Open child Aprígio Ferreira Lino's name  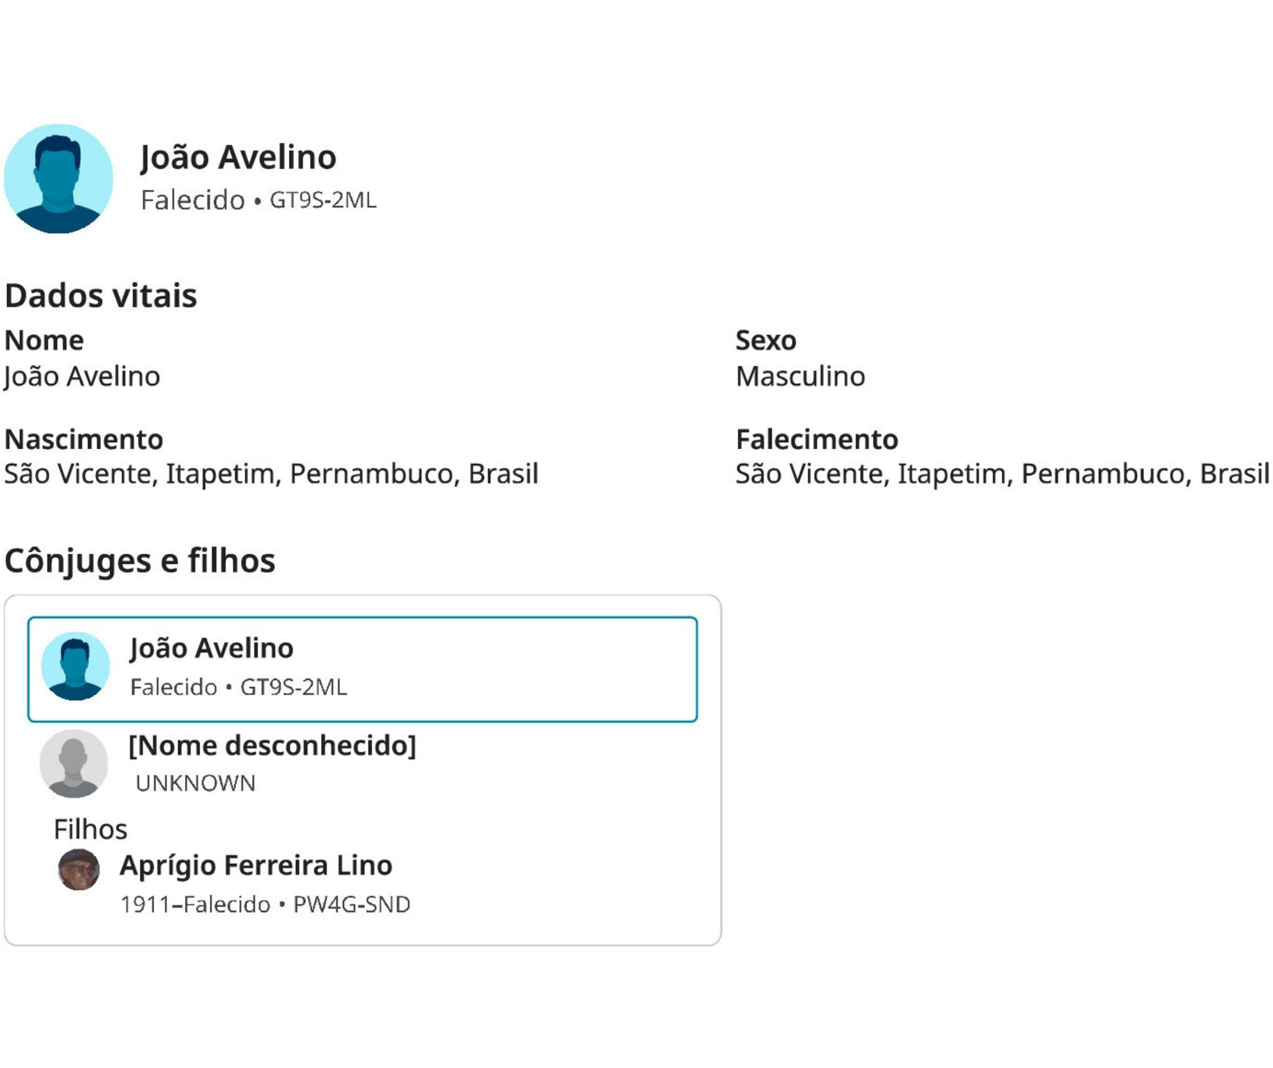pos(255,865)
